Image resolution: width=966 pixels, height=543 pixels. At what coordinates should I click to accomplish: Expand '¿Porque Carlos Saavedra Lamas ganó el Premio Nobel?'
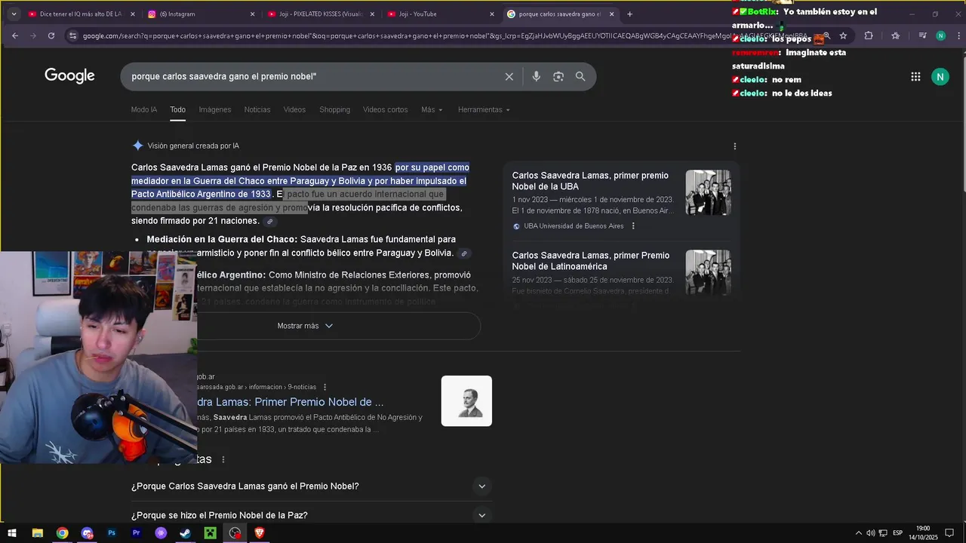tap(312, 486)
